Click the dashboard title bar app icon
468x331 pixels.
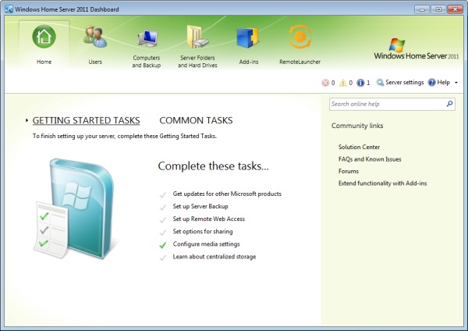pyautogui.click(x=9, y=9)
